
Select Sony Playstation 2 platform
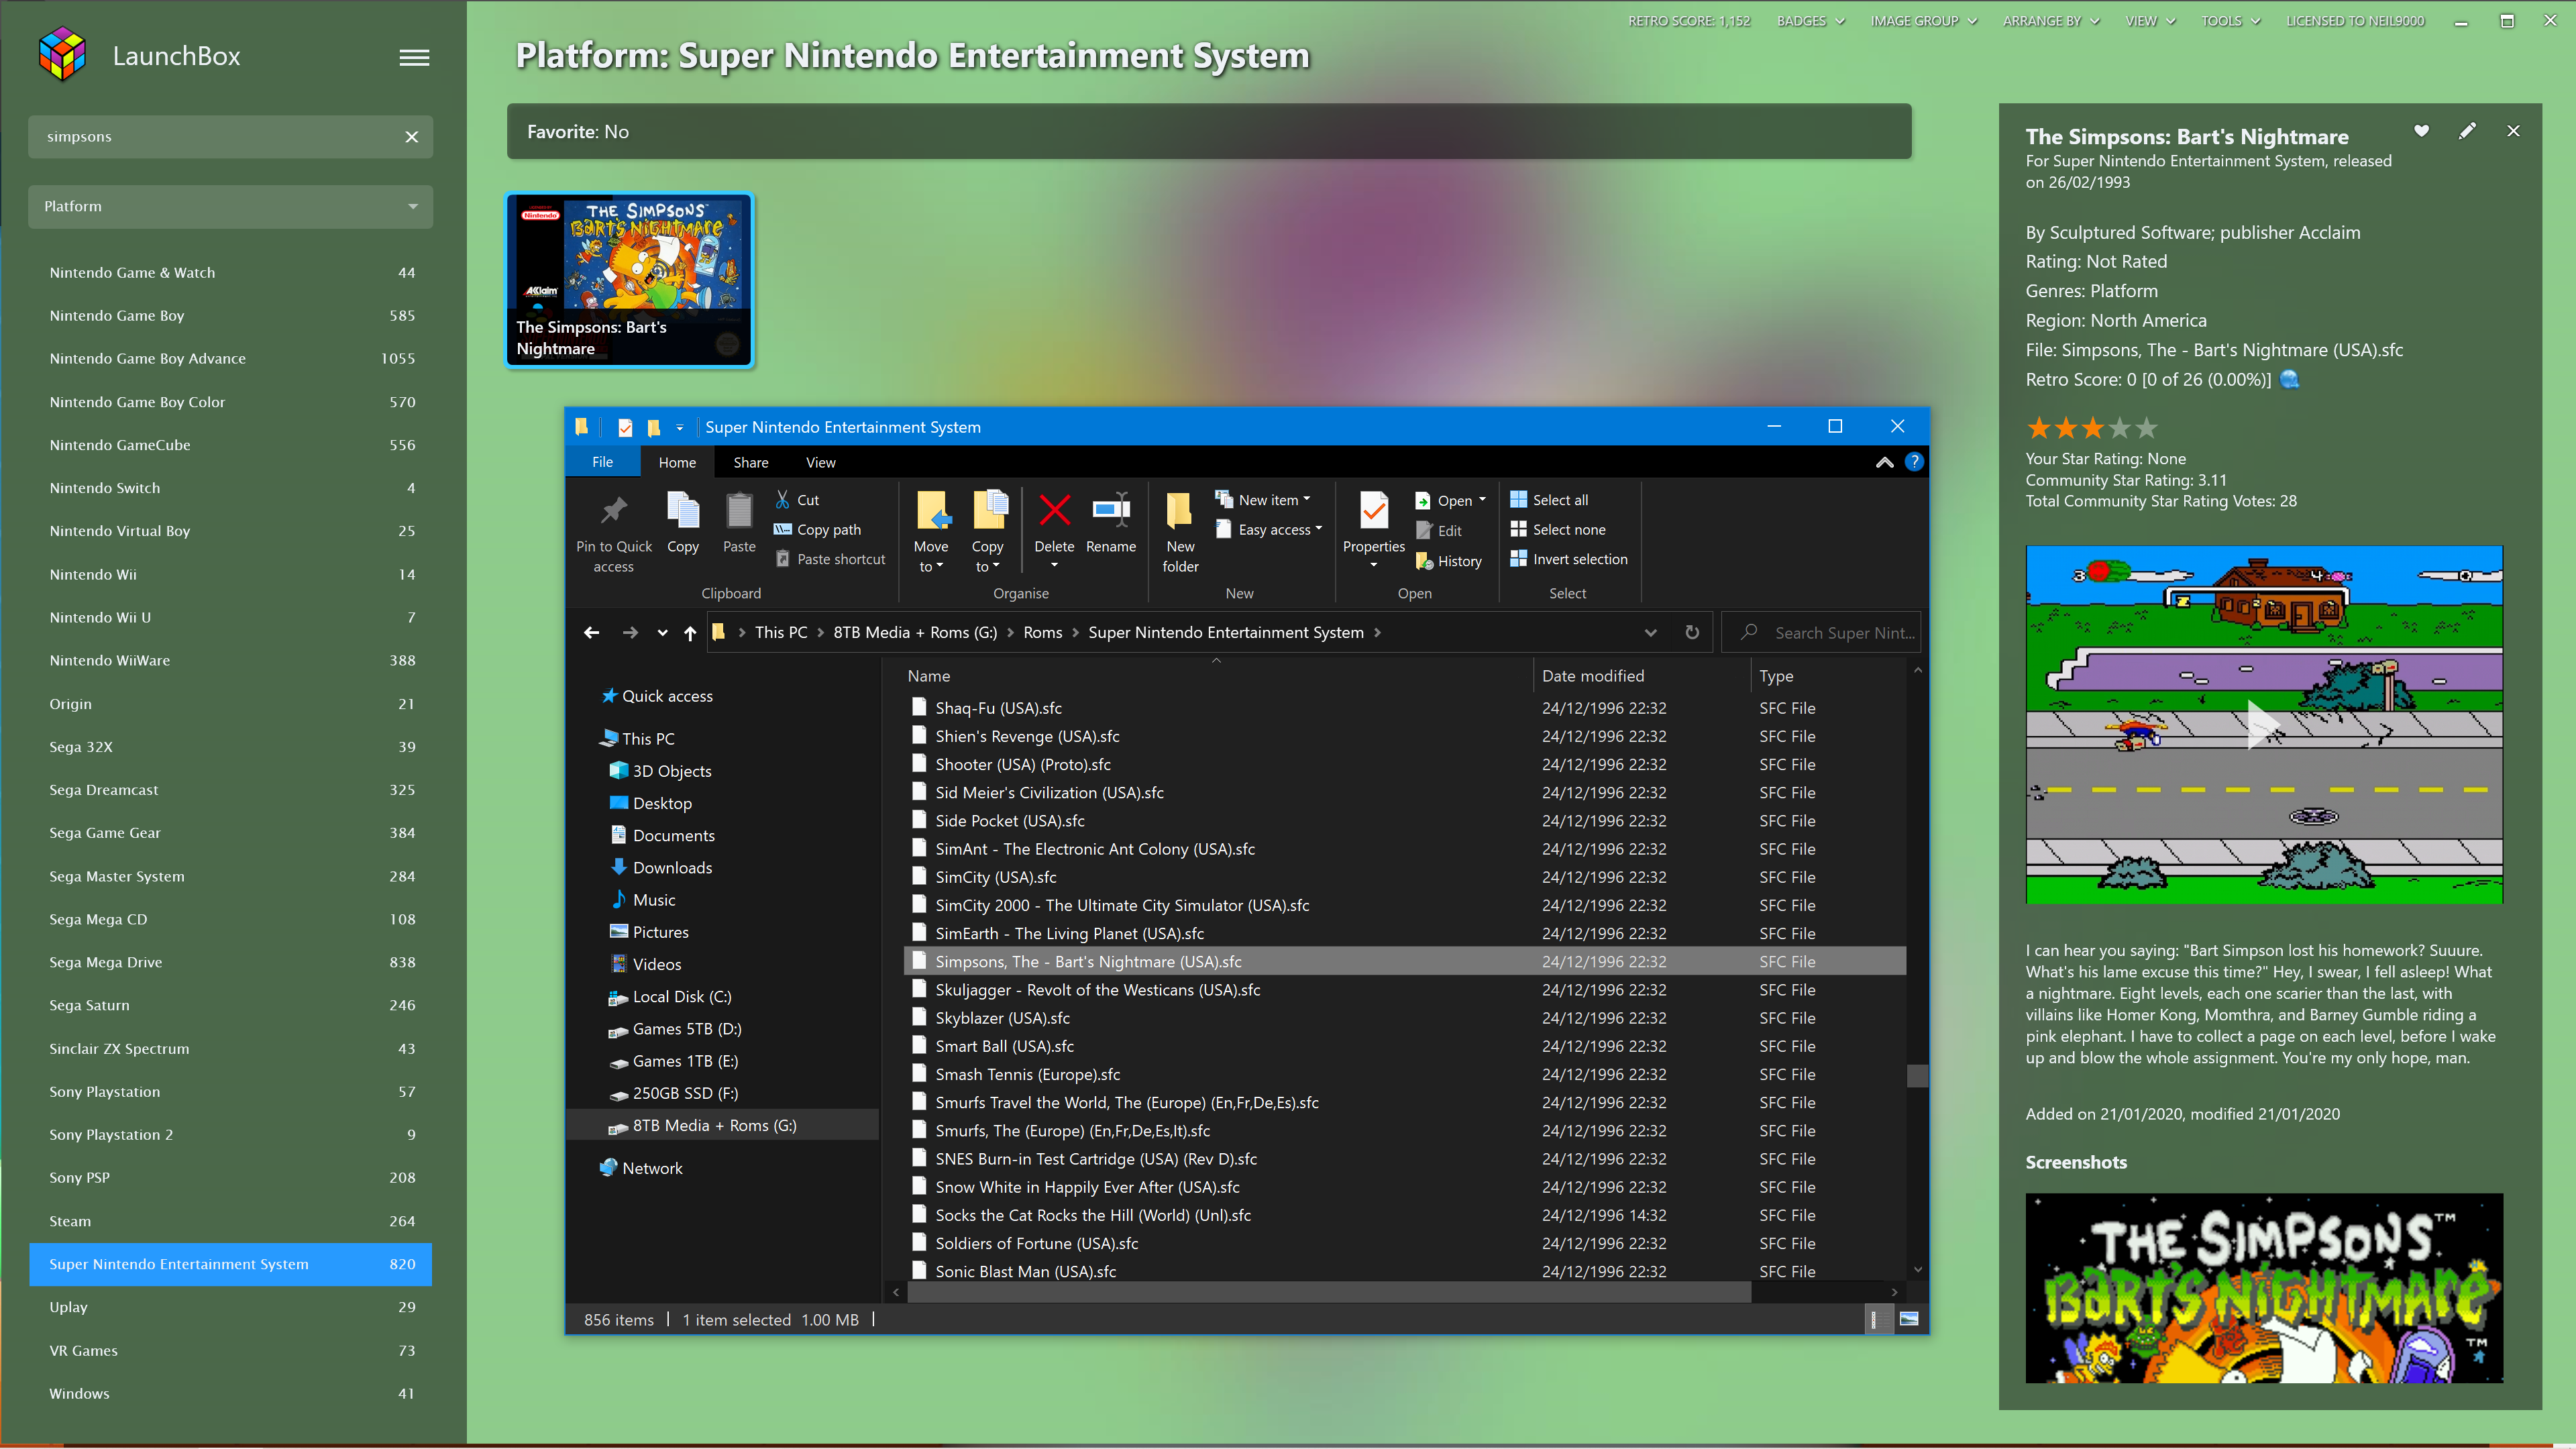230,1135
